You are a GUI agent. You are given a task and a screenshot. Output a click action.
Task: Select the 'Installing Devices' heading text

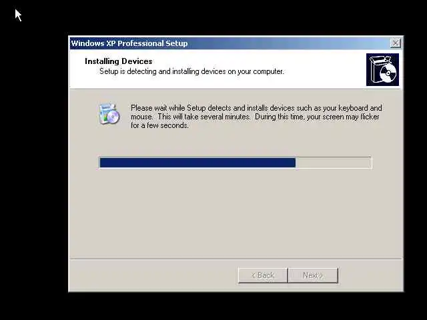coord(119,61)
